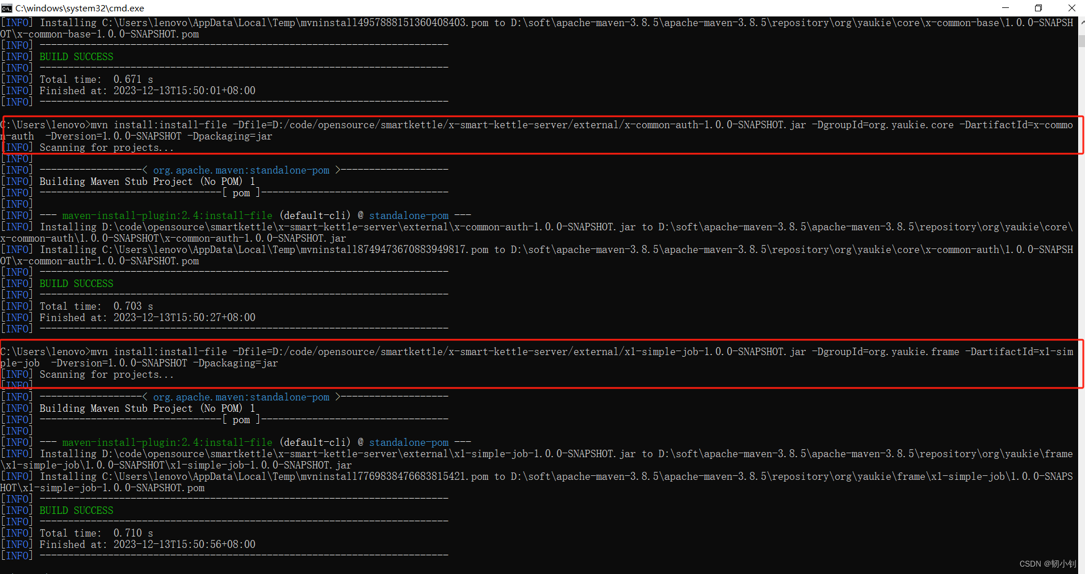The width and height of the screenshot is (1085, 574).
Task: Click 'xl-simple-job-1.0.0-SNAPSHOT.pom' line
Action: click(x=102, y=488)
